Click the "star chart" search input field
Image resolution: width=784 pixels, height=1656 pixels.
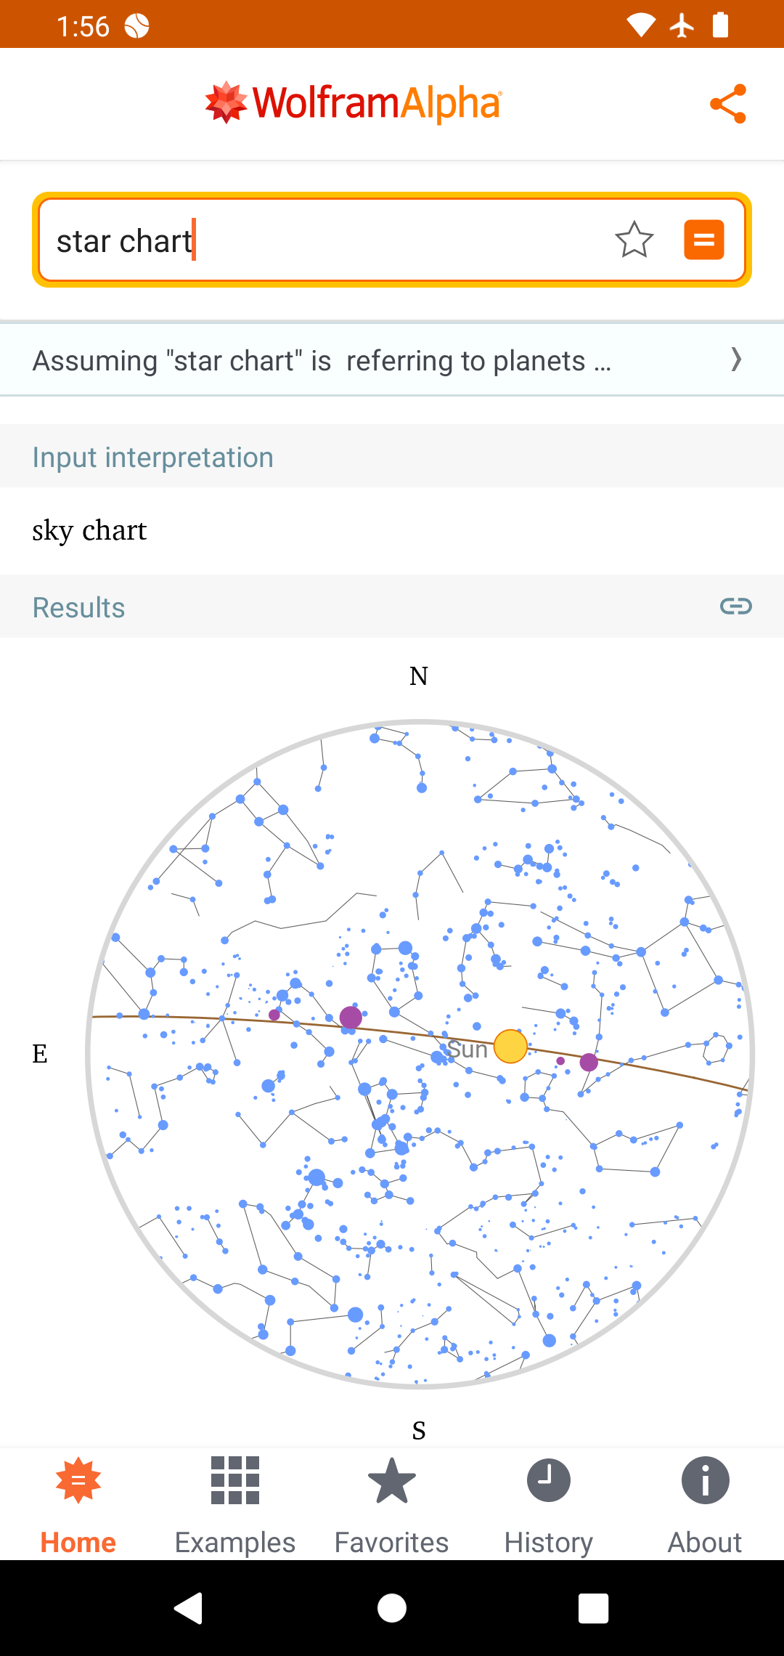click(319, 240)
